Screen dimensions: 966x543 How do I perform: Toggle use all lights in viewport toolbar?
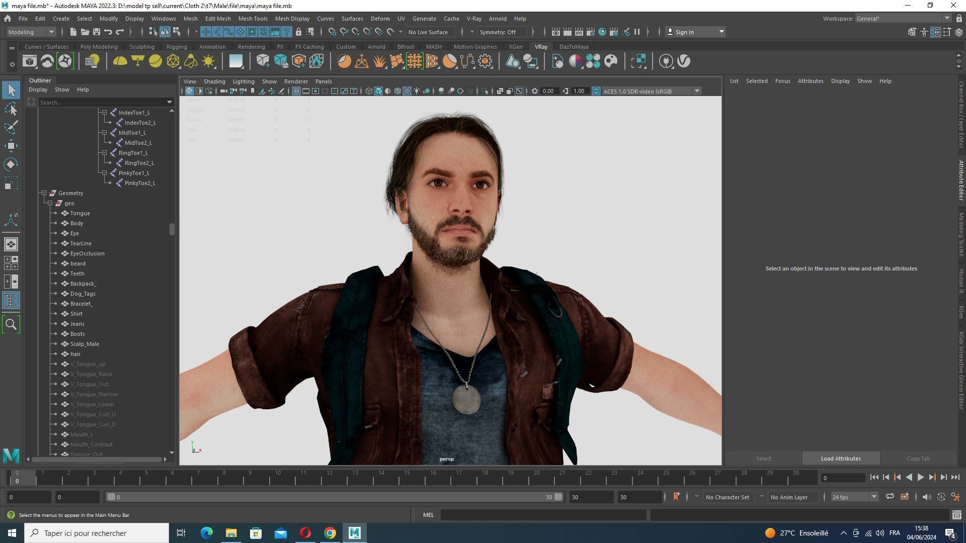click(x=417, y=91)
